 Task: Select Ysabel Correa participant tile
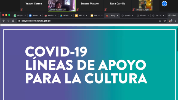(34, 6)
